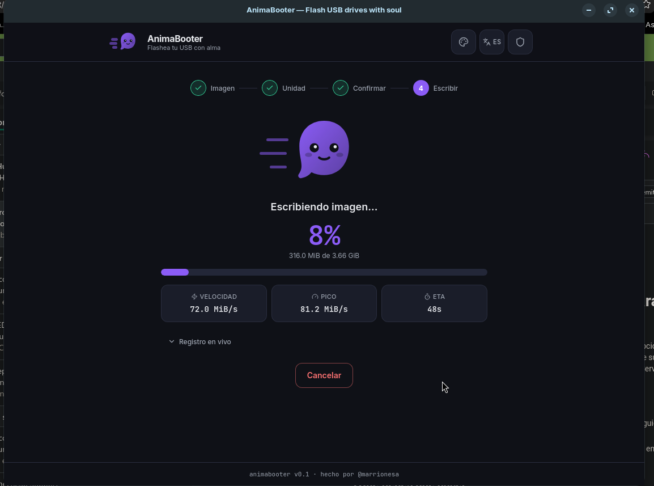Click the Imagen step checkmark
Viewport: 654px width, 486px height.
[x=198, y=88]
